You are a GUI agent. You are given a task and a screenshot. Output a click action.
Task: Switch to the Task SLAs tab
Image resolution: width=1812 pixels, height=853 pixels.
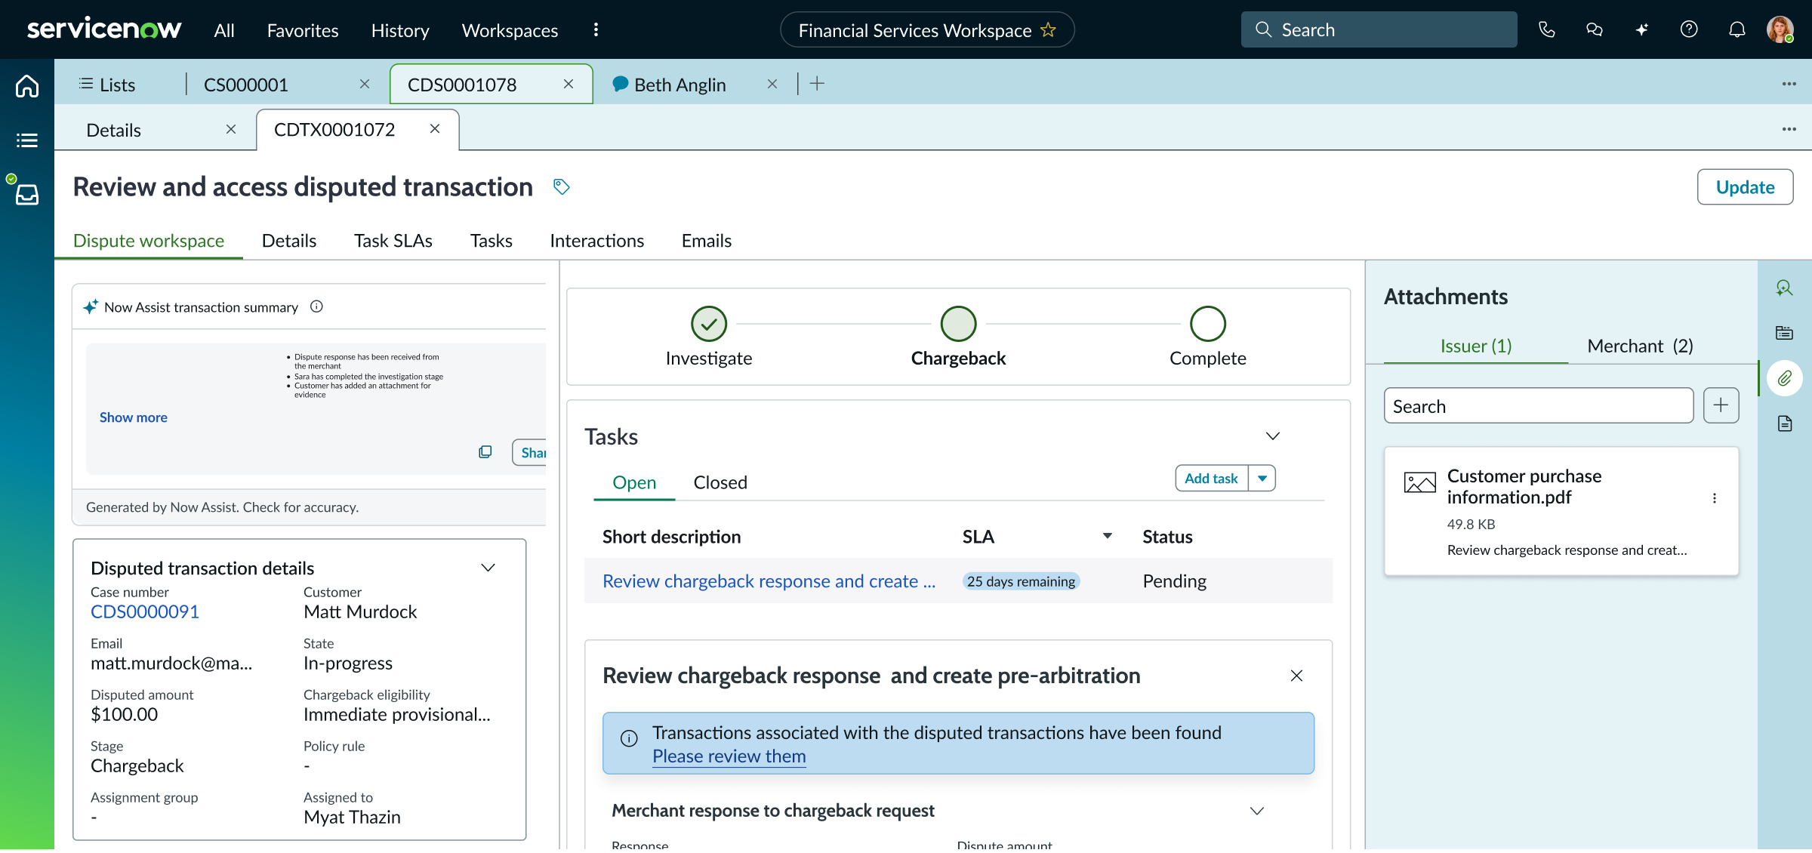tap(393, 241)
